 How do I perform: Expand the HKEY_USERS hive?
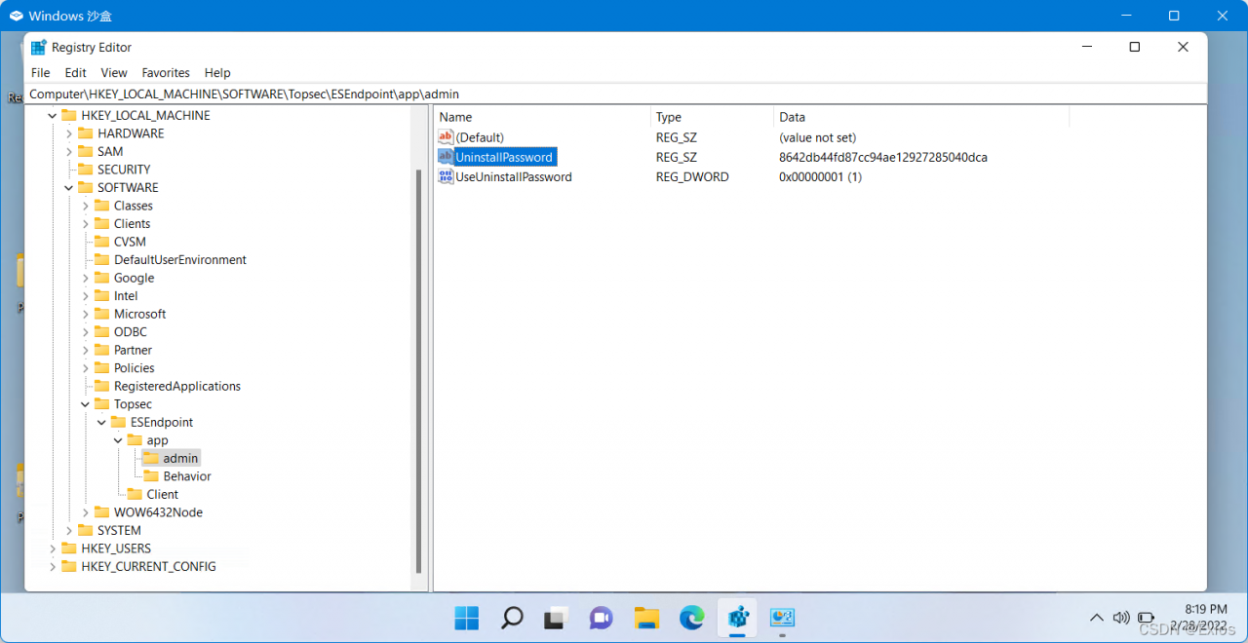[x=53, y=548]
